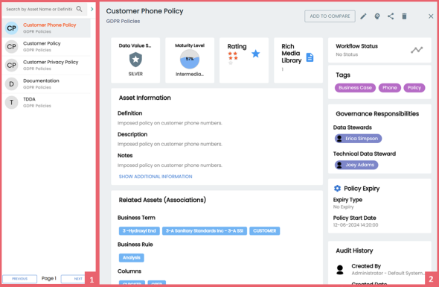The width and height of the screenshot is (439, 287).
Task: Open the 3-Hydroxyl End business term
Action: point(139,231)
